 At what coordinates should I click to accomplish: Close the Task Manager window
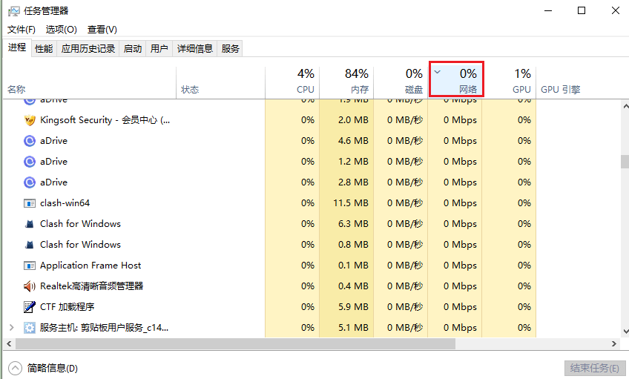pos(616,11)
